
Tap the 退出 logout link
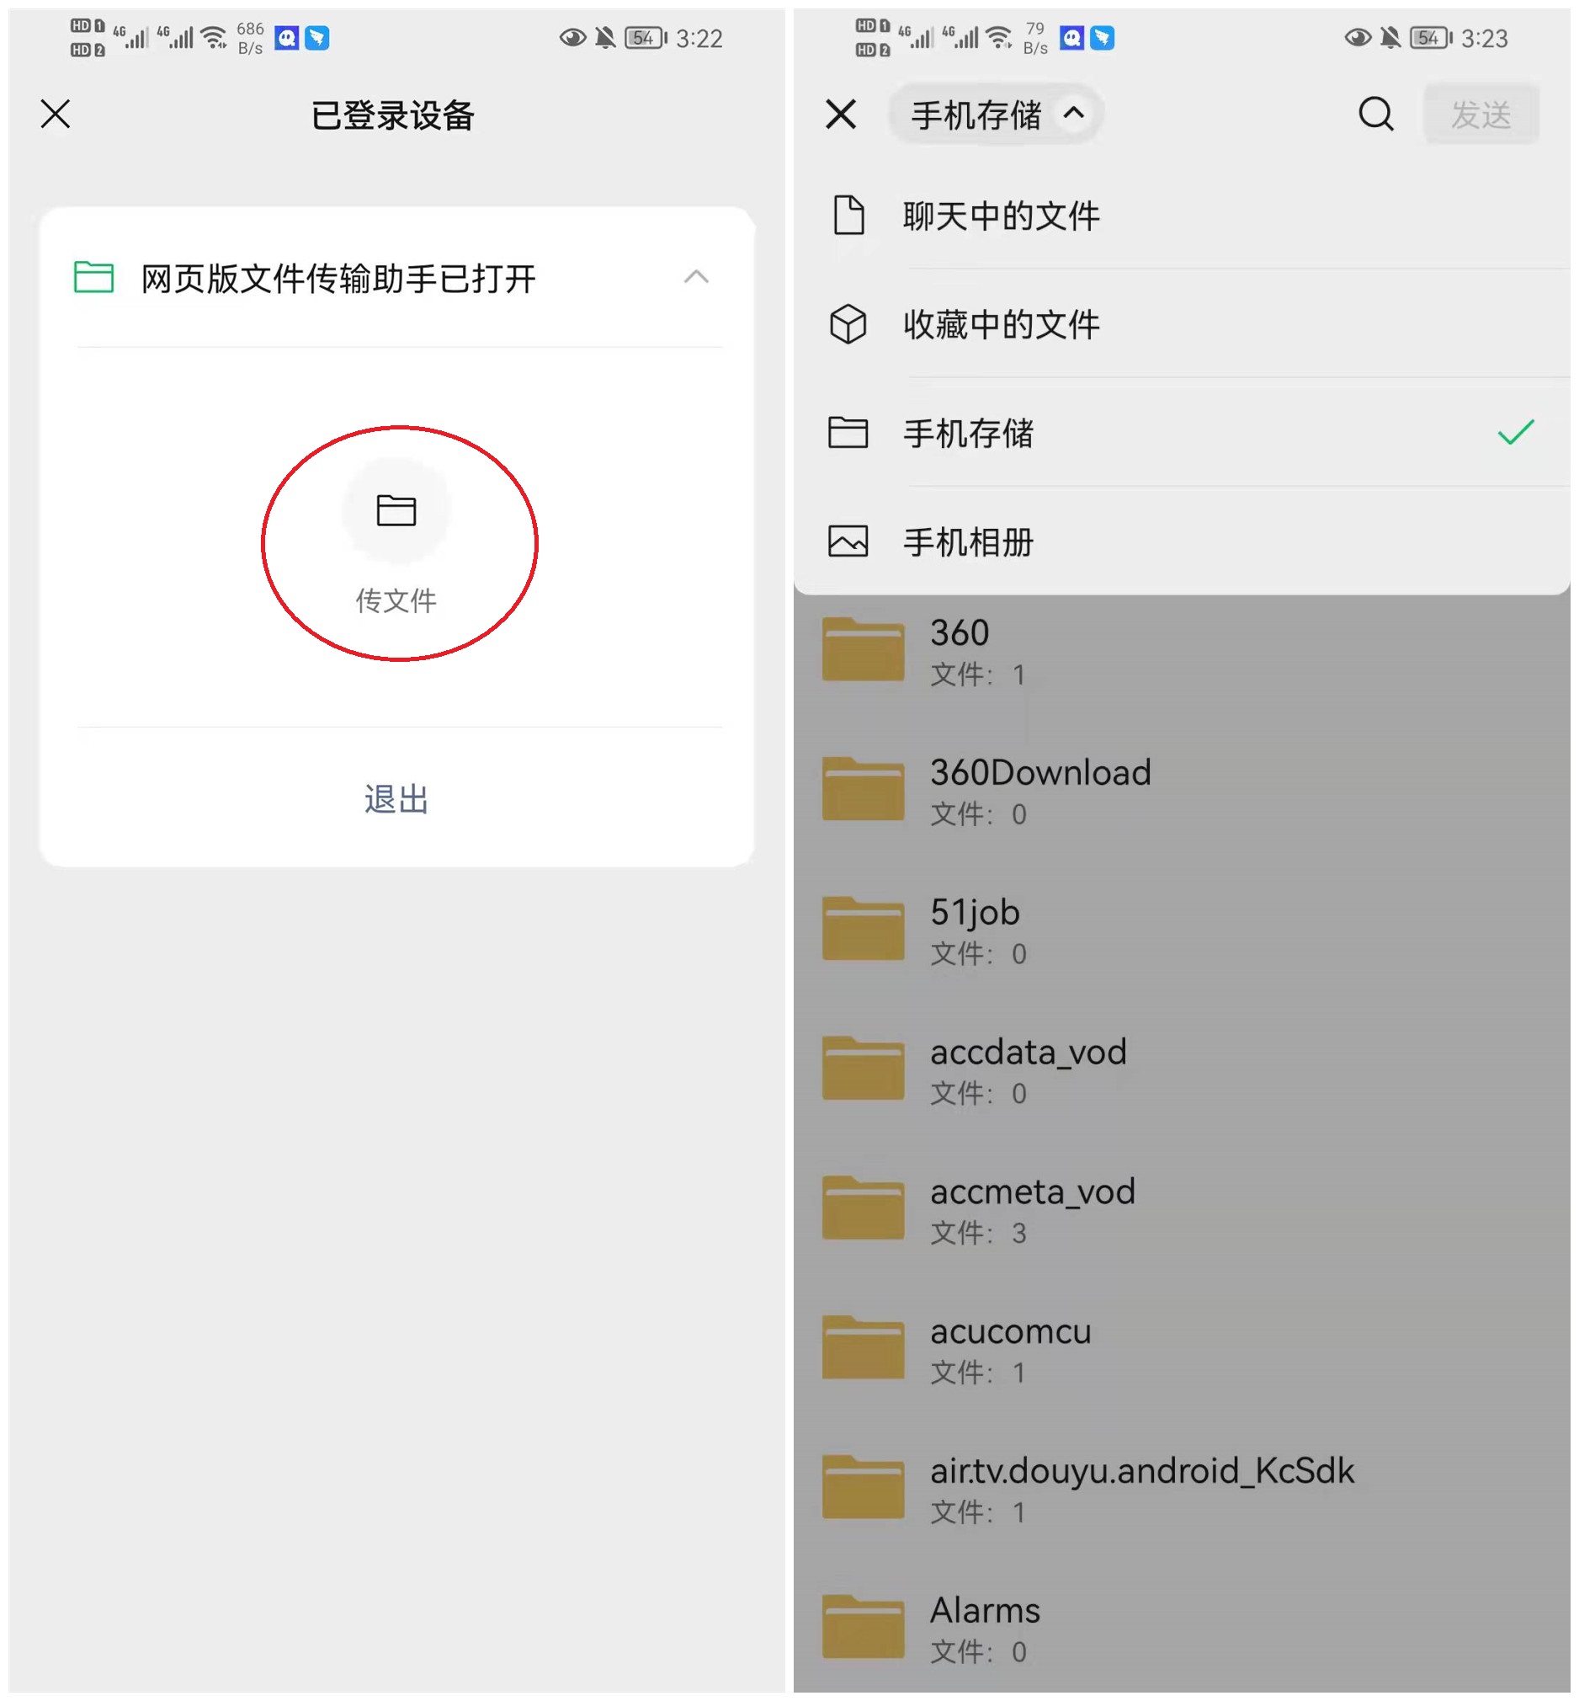point(396,798)
